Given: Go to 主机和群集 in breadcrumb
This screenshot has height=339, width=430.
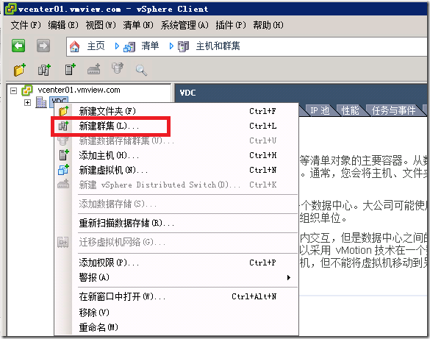Looking at the screenshot, I should pyautogui.click(x=218, y=46).
